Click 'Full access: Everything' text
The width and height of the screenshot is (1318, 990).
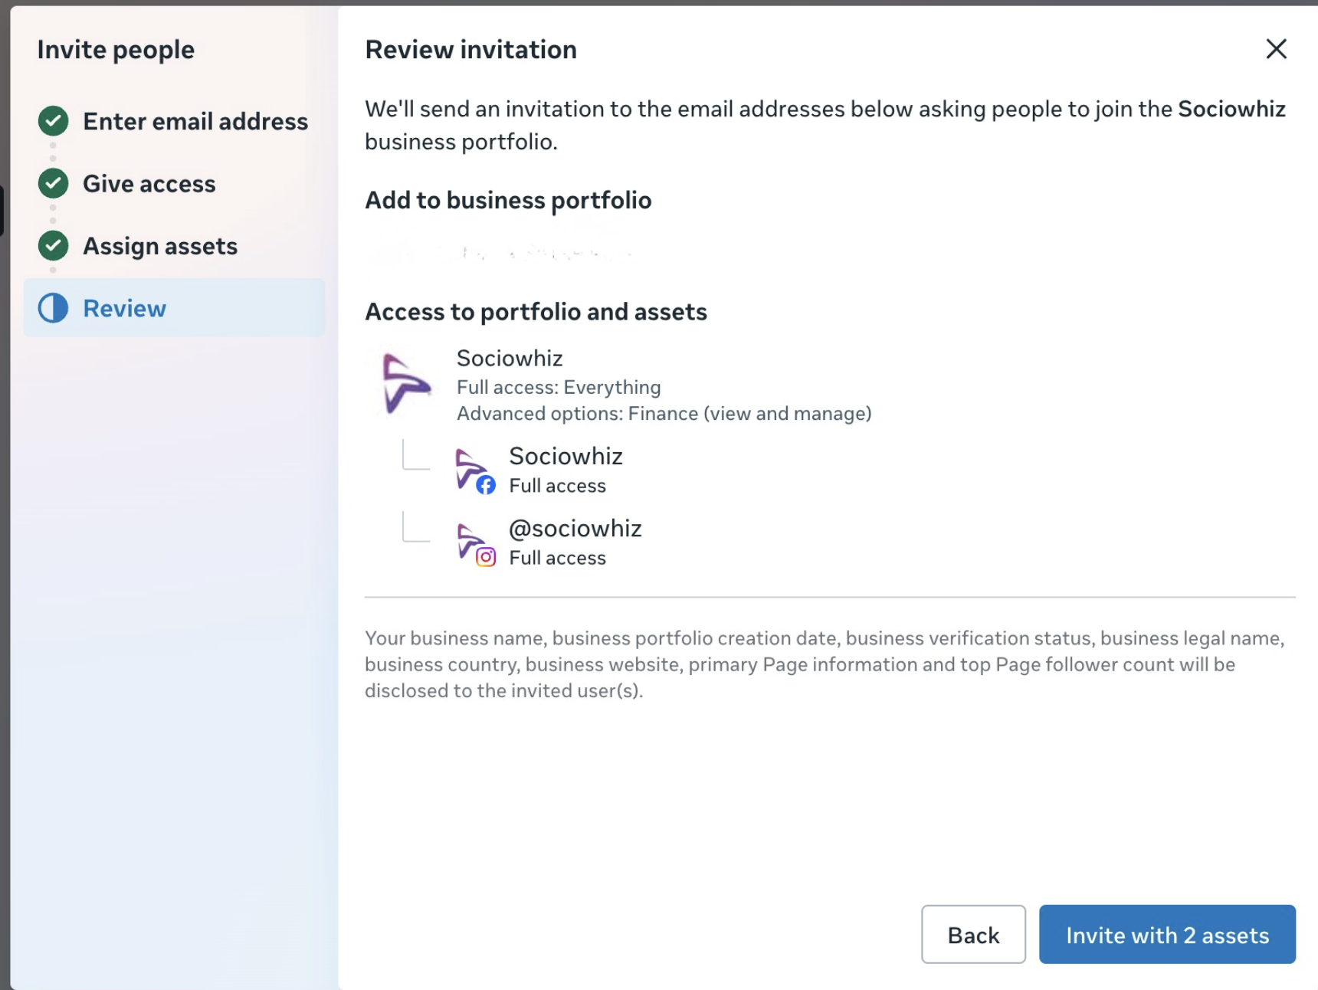pos(559,387)
